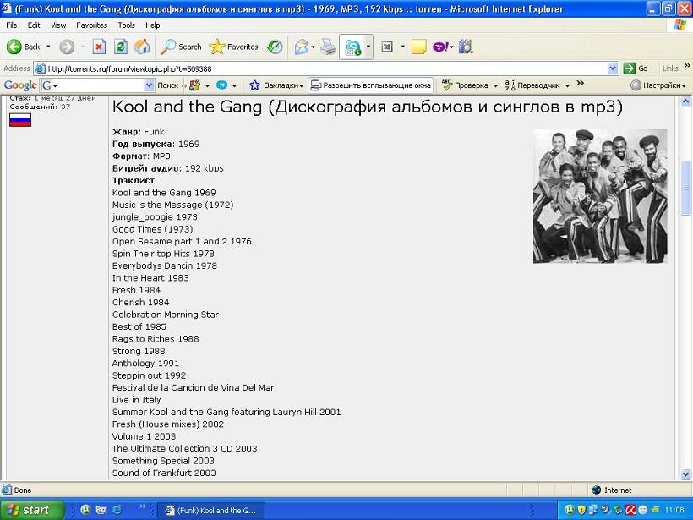
Task: Open the Search pane
Action: tap(181, 47)
